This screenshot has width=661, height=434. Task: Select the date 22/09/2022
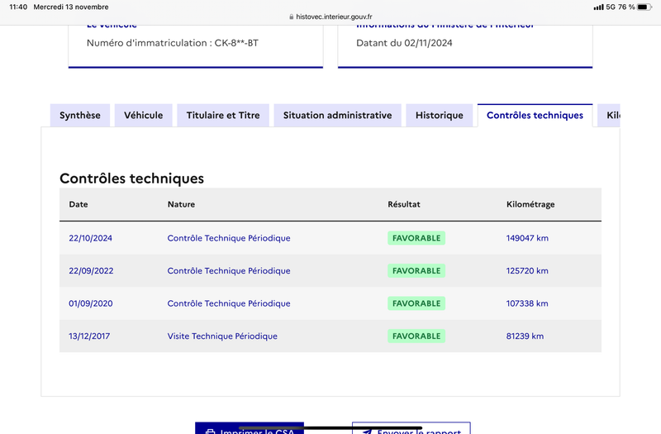click(x=91, y=271)
